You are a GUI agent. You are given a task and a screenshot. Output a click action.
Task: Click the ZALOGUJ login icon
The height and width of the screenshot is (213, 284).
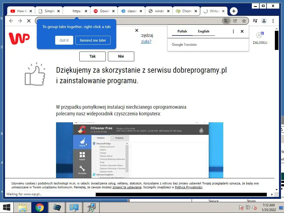pyautogui.click(x=260, y=38)
